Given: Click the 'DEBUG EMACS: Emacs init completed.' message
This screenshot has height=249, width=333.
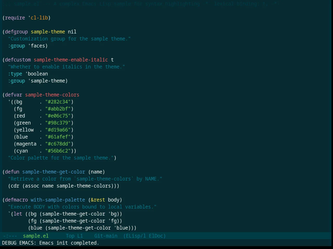Looking at the screenshot, I should [x=50, y=243].
